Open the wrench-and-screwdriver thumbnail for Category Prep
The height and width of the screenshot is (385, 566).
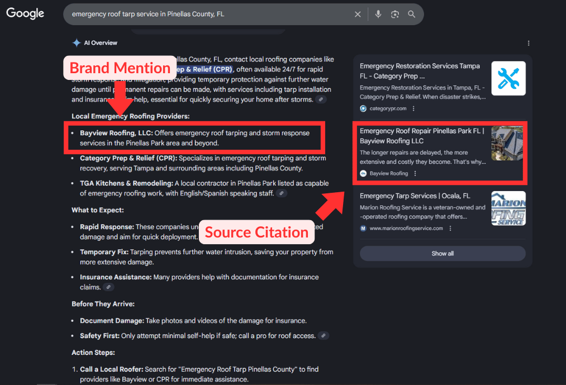[508, 78]
